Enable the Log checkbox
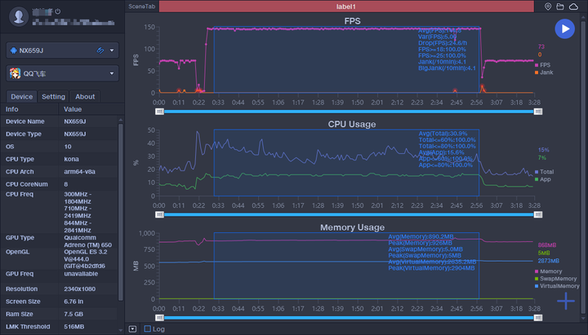The image size is (588, 335). point(148,329)
